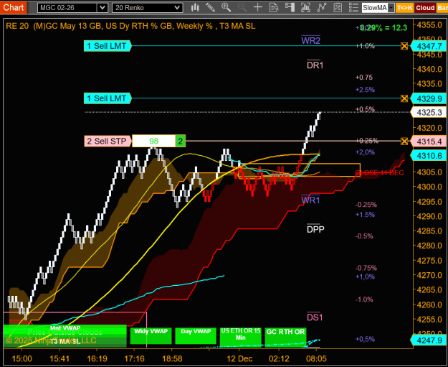Click the 4355.0 price axis label

(x=429, y=25)
